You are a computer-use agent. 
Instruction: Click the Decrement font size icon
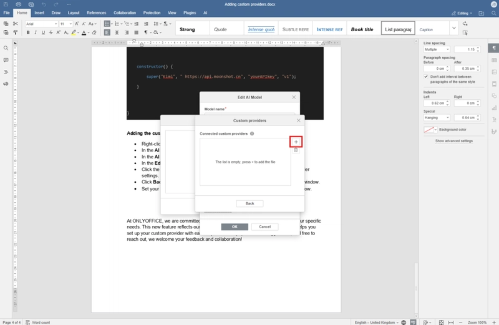pyautogui.click(x=84, y=24)
